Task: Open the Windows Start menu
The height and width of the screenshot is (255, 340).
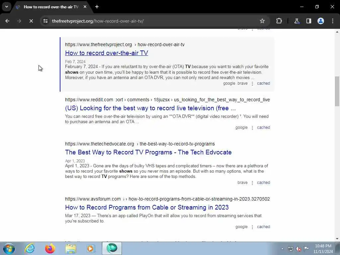Action: point(9,248)
